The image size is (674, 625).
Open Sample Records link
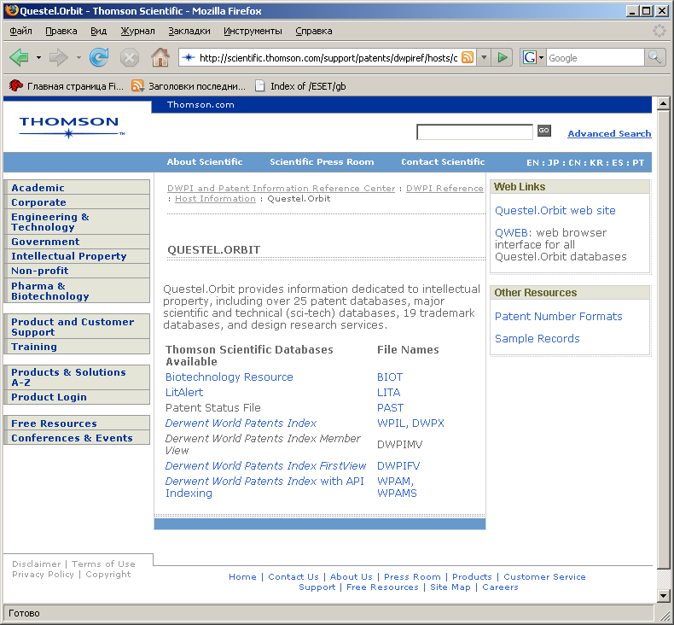537,338
